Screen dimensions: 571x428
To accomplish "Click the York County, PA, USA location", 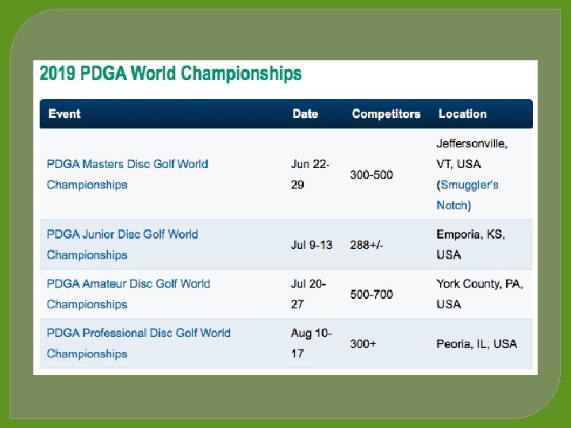I will (479, 293).
